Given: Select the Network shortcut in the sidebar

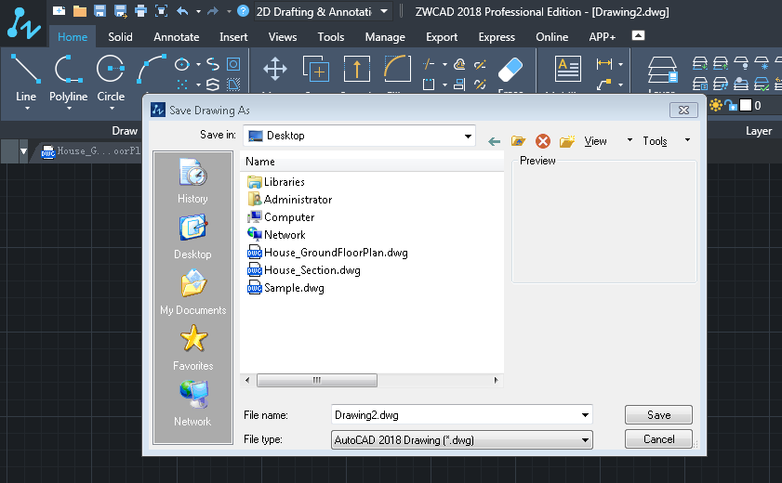Looking at the screenshot, I should point(192,403).
